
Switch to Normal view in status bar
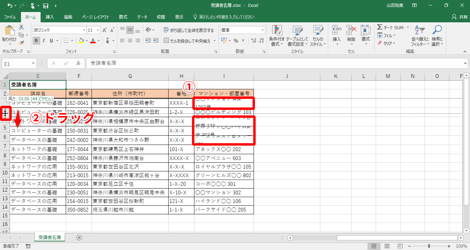[373, 246]
